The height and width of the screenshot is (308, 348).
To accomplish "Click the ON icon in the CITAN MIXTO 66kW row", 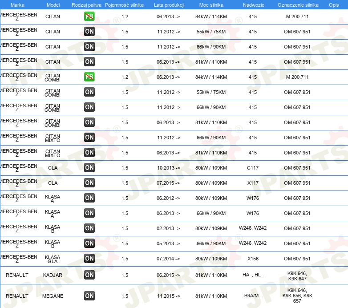I will [89, 138].
